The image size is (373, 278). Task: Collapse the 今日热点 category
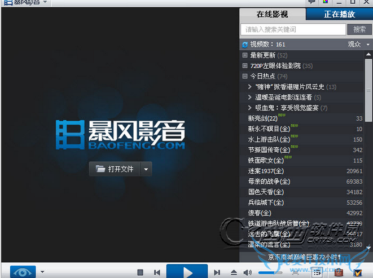(x=245, y=76)
